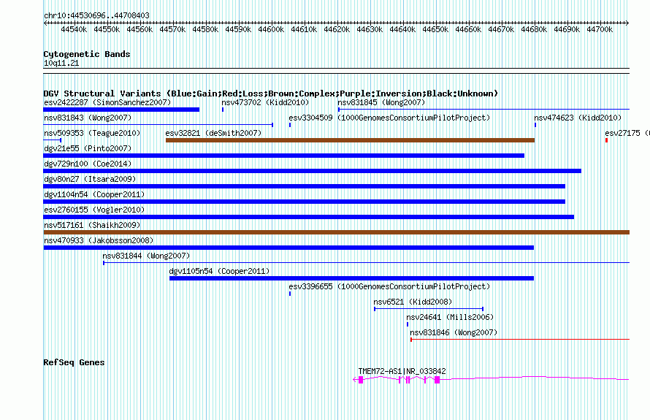
Task: Select the nsv473702 (Kidd2010) variant label
Action: (x=265, y=102)
